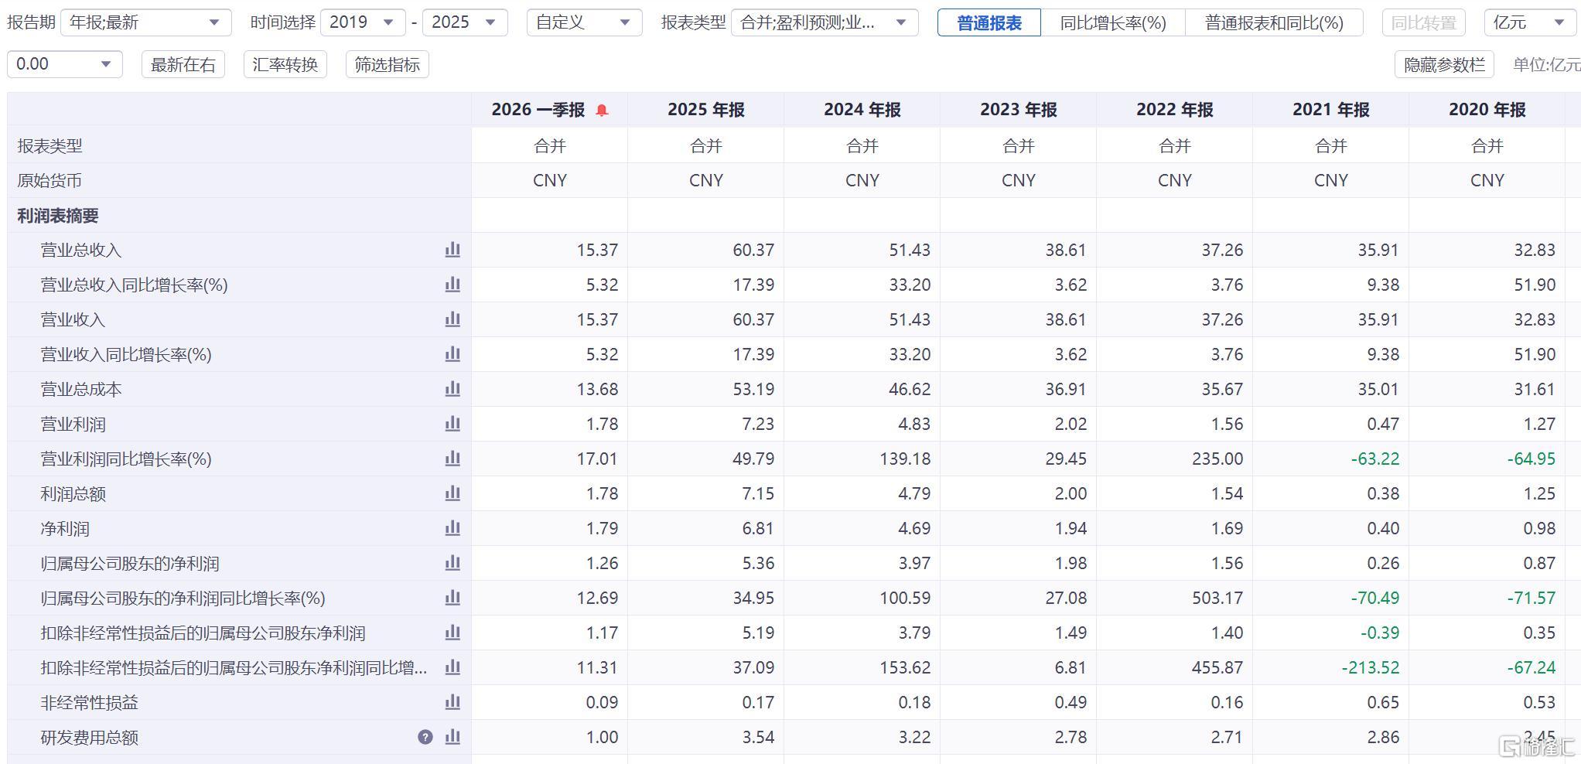Expand the 自定义 dropdown
The image size is (1581, 764).
584,22
